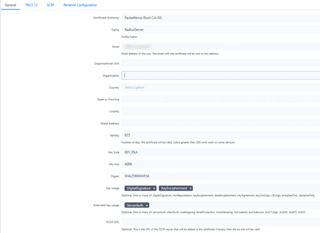This screenshot has width=320, height=233.
Task: Open the SCEP tab
Action: [50, 5]
